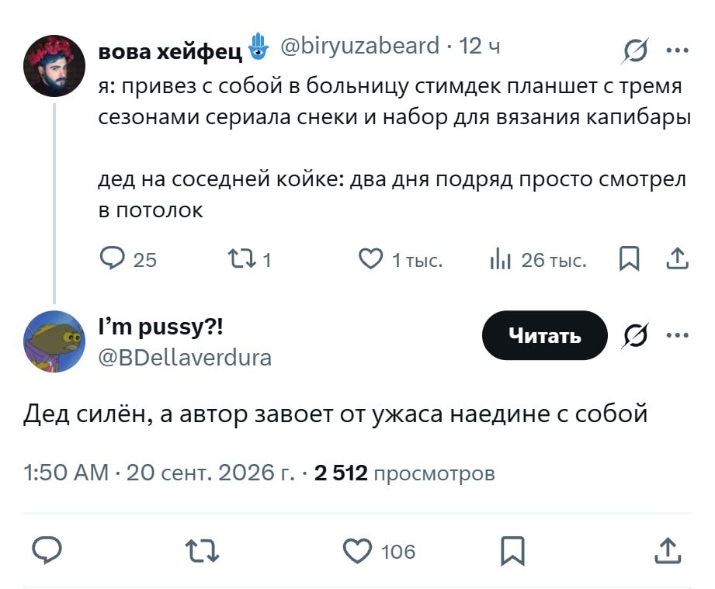Toggle bookmark on the I'm pussy?! reply
715x589 pixels.
point(513,551)
